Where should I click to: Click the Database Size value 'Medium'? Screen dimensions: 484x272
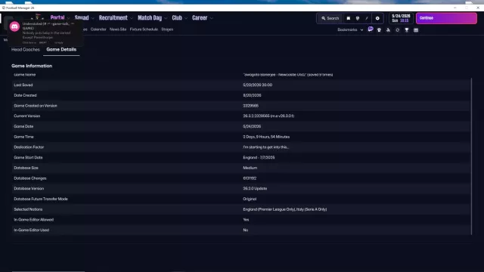[x=250, y=168]
